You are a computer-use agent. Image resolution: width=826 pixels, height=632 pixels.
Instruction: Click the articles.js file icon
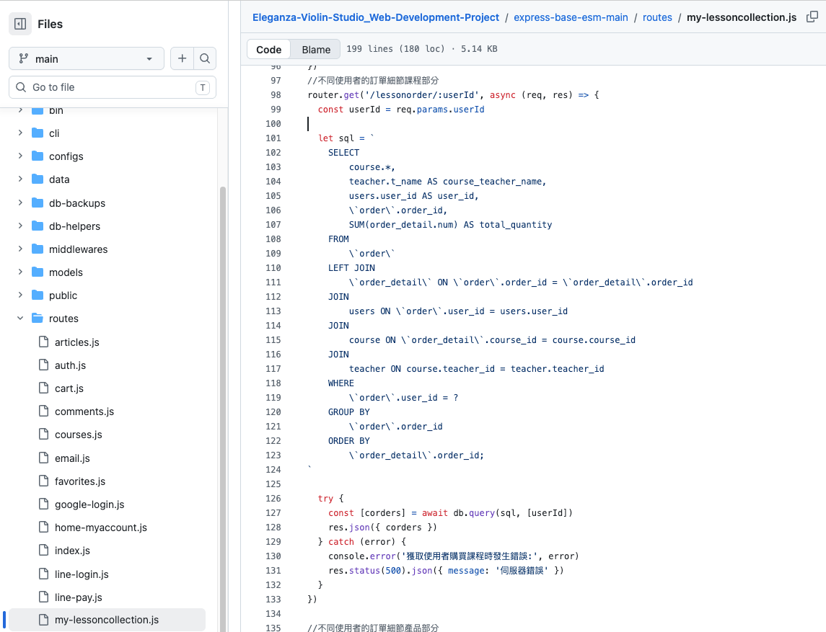click(44, 342)
